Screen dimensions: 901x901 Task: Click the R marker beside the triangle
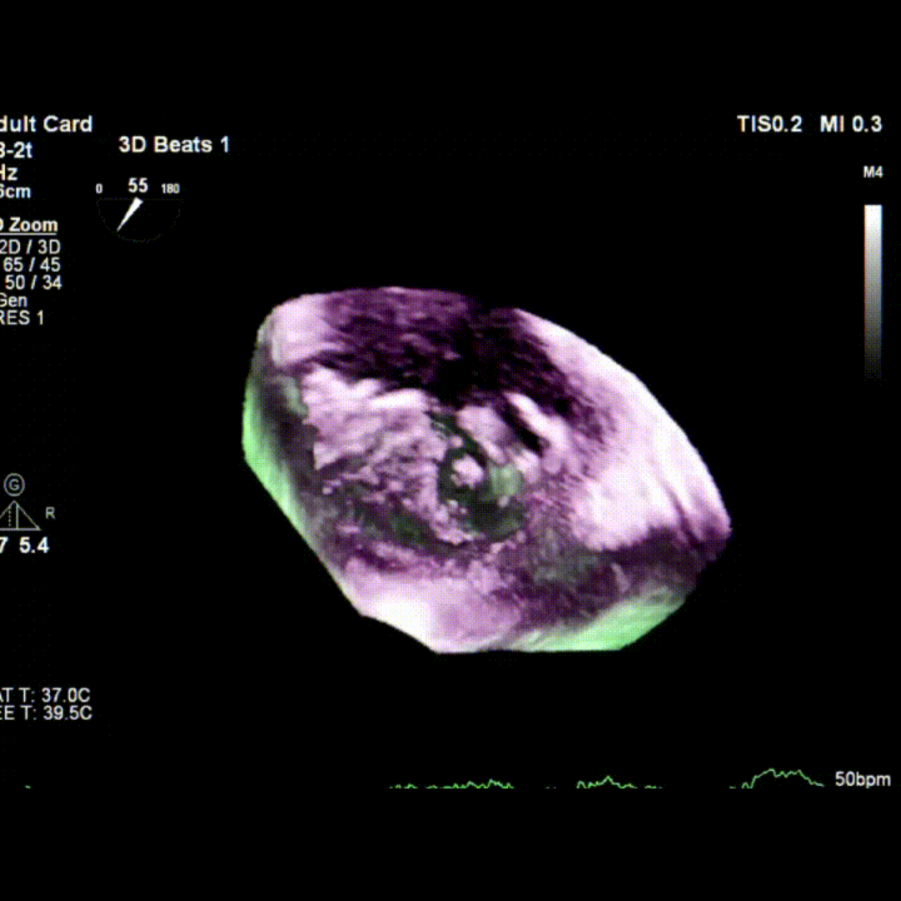click(x=50, y=514)
